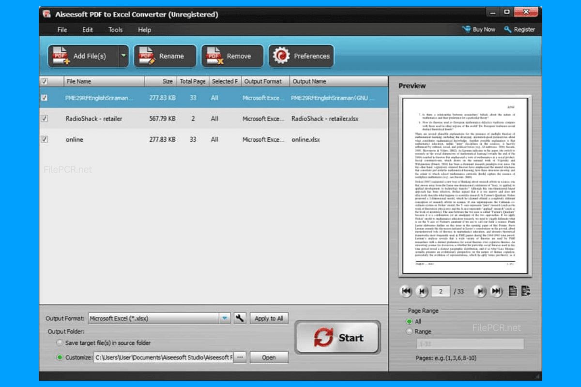Toggle the select-all checkbox in header
Screen dimensions: 581x387
coord(45,81)
